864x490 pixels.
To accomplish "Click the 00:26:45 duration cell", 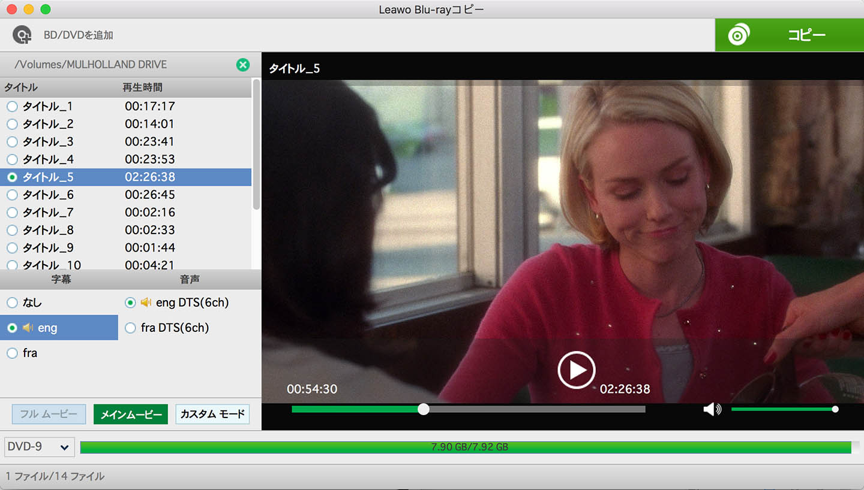I will (150, 195).
